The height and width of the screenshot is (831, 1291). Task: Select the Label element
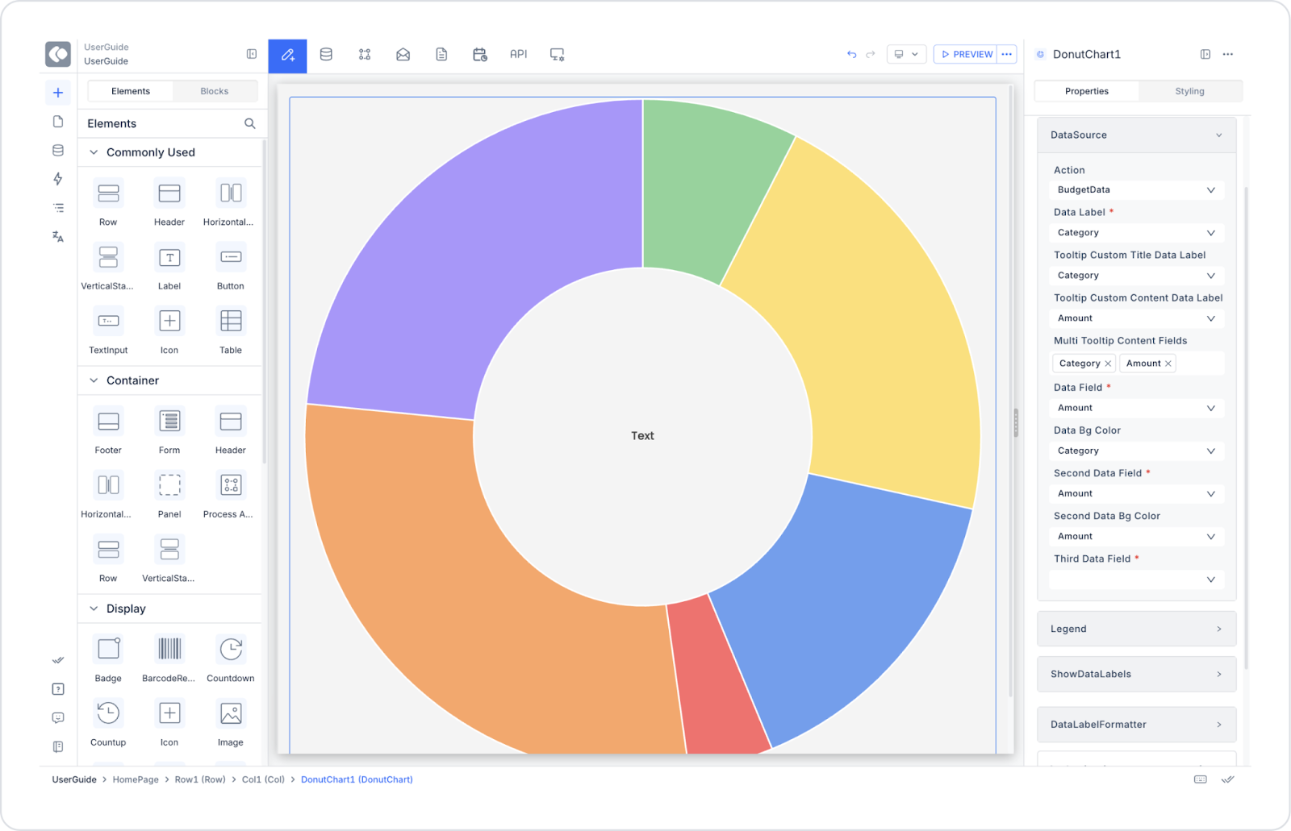tap(169, 267)
